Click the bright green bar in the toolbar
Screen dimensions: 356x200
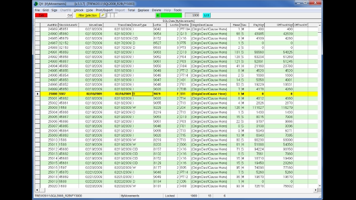171,16
